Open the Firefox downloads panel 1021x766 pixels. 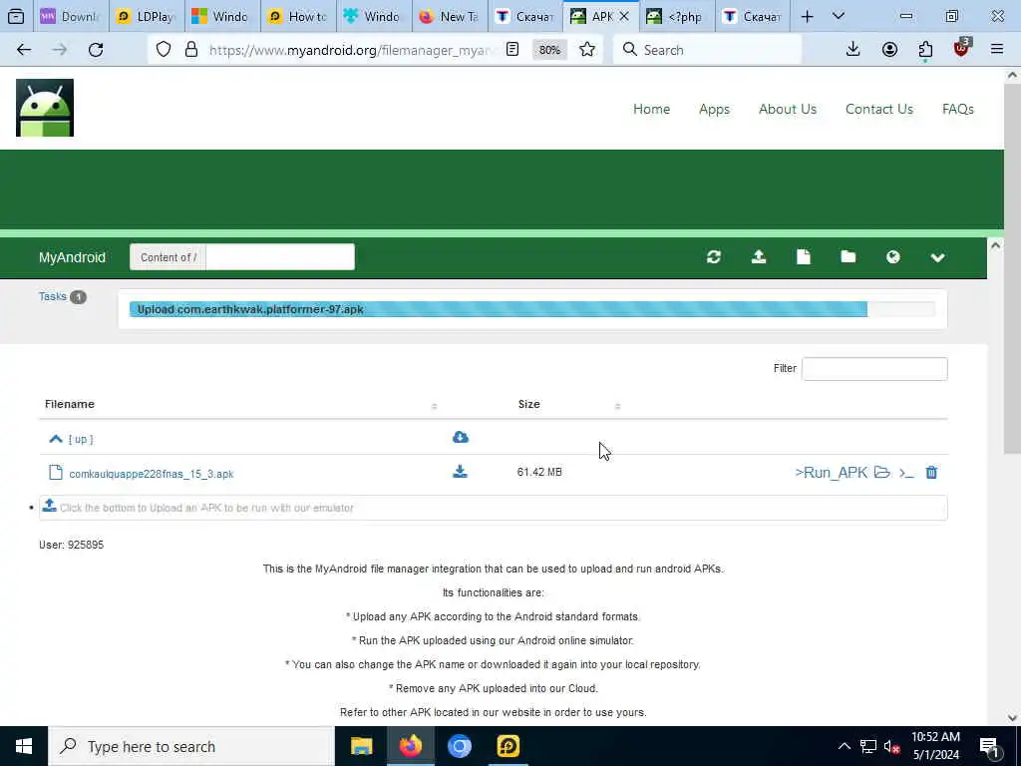click(x=853, y=50)
